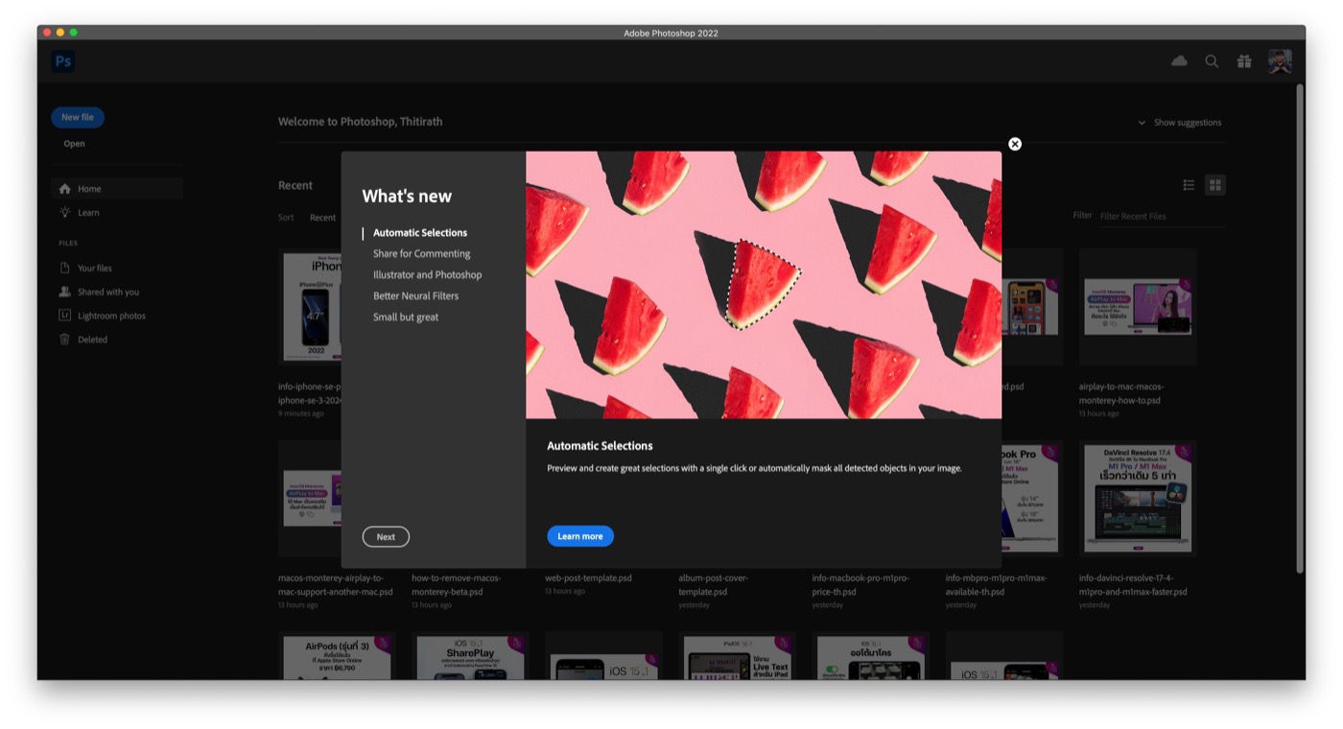
Task: Expand Show suggestions chevron
Action: pos(1142,123)
